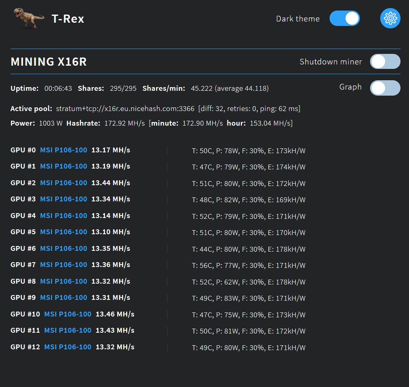Viewport: 409px width, 387px height.
Task: Click GPU #8 stats T: 52C, P: 62W
Action: (248, 282)
